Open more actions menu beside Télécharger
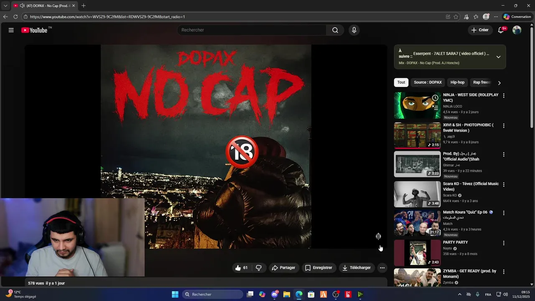 (382, 268)
